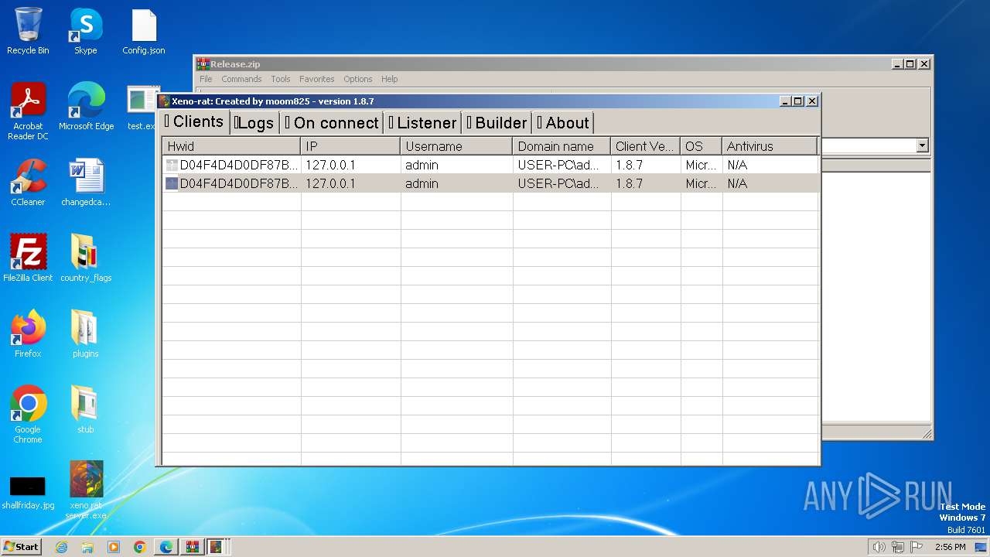This screenshot has width=990, height=557.
Task: Switch to WinRAR via its taskbar button
Action: click(x=192, y=547)
